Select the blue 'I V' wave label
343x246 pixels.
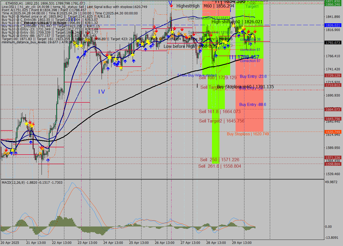[102, 92]
